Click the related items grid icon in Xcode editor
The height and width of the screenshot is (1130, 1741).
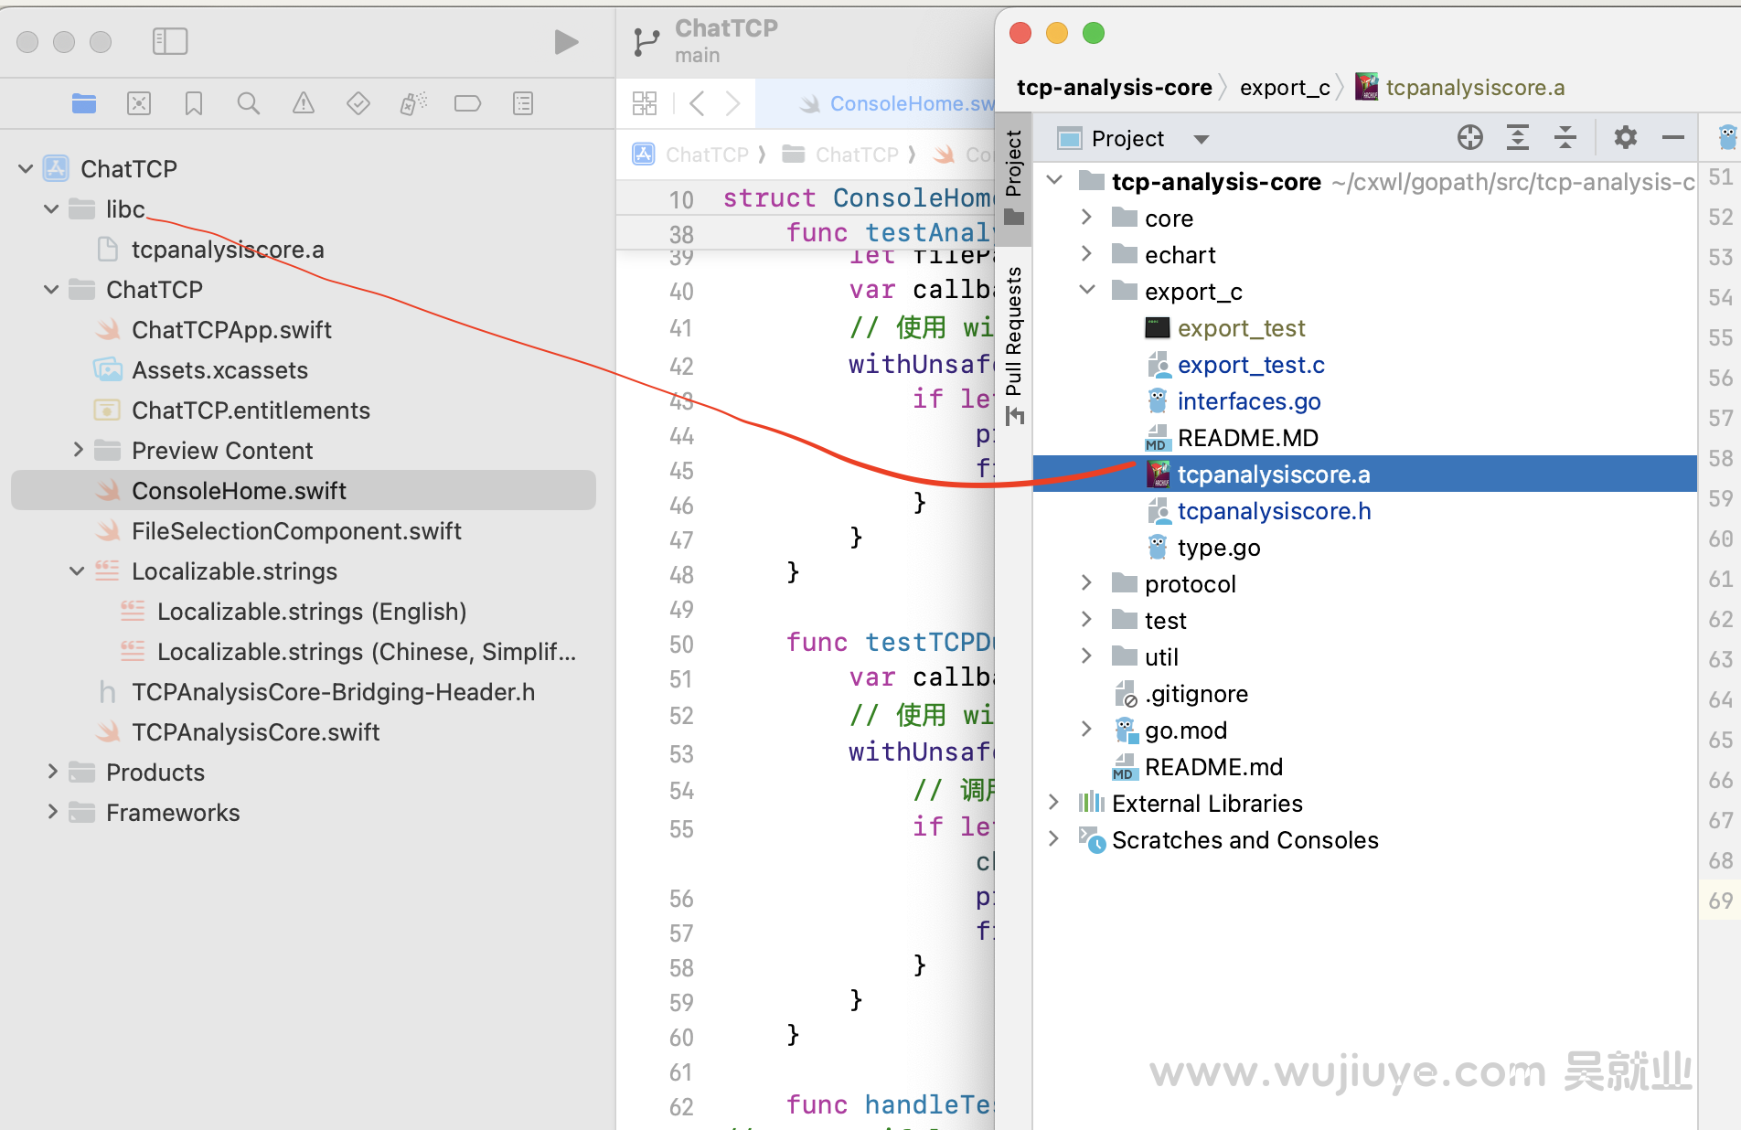tap(645, 103)
